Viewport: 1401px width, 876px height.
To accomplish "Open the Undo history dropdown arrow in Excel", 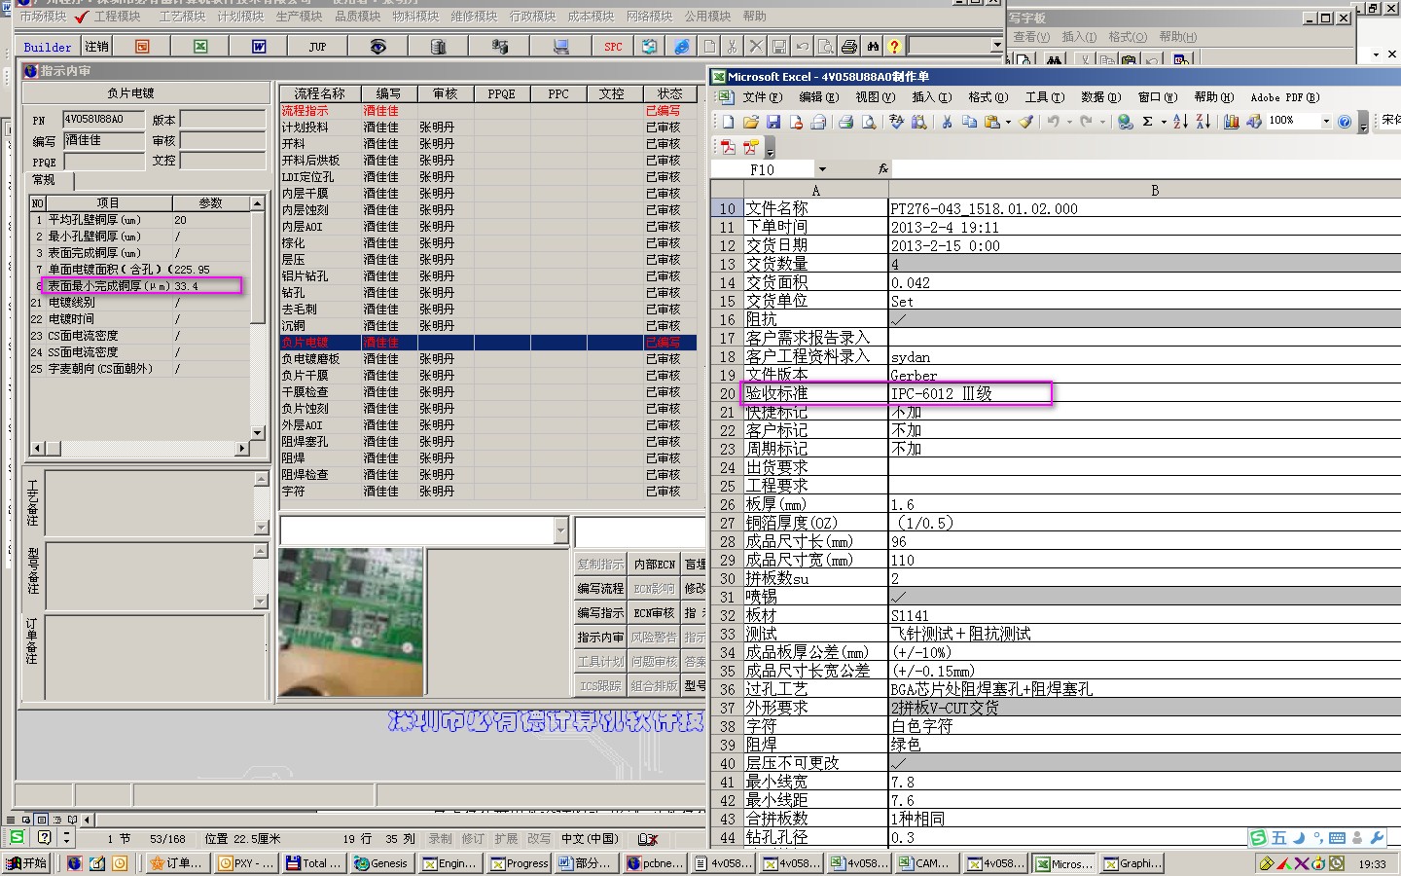I will [1068, 123].
